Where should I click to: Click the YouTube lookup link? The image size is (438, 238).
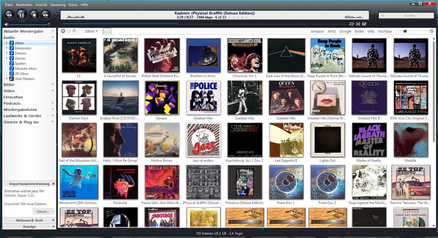point(385,31)
